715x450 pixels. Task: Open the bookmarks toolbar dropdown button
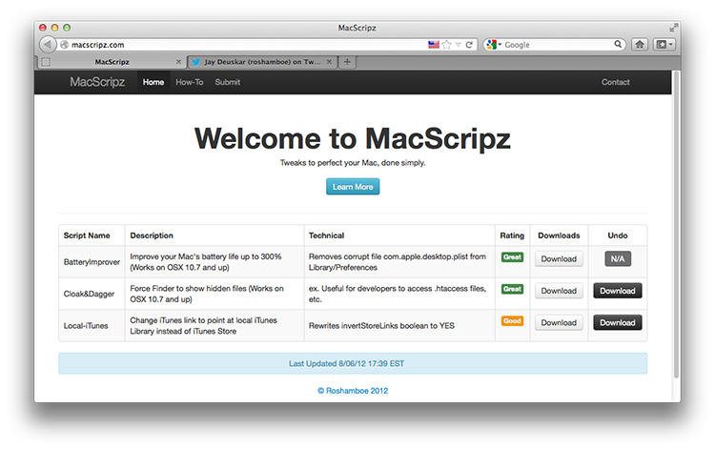664,45
